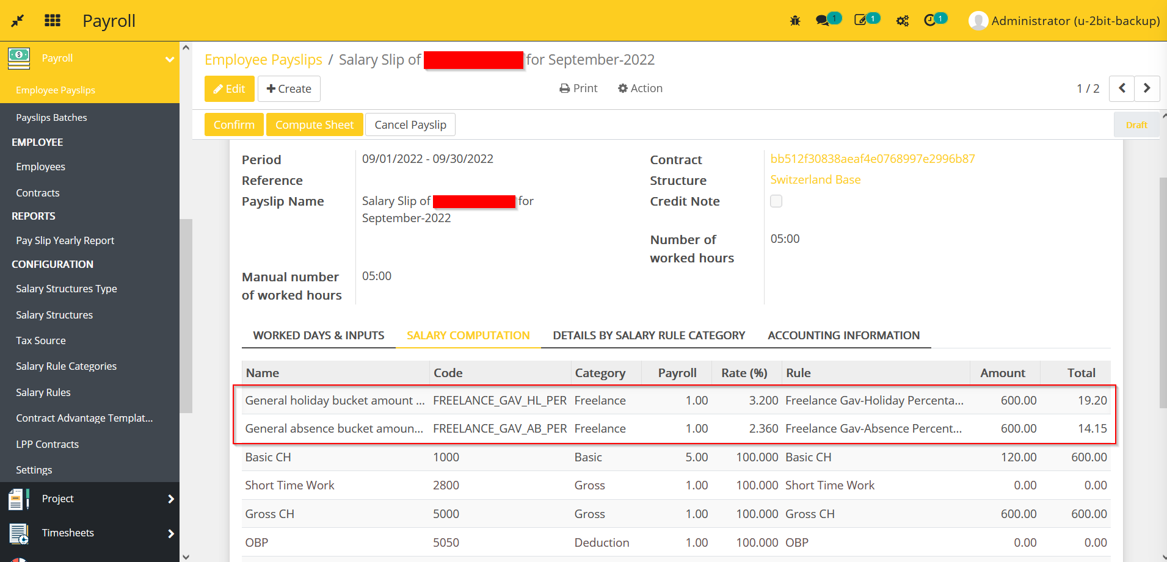This screenshot has height=562, width=1167.
Task: Click the collapse/exit fullscreen arrows icon
Action: click(17, 20)
